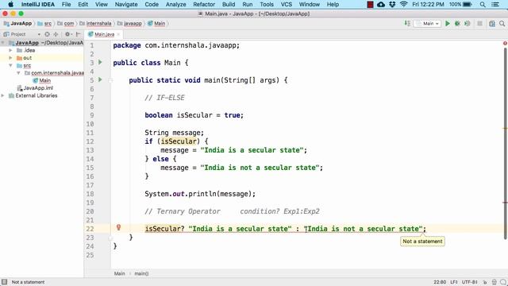Open the Dropbox menu bar icon
Viewport: 508px width, 286px height.
click(392, 4)
